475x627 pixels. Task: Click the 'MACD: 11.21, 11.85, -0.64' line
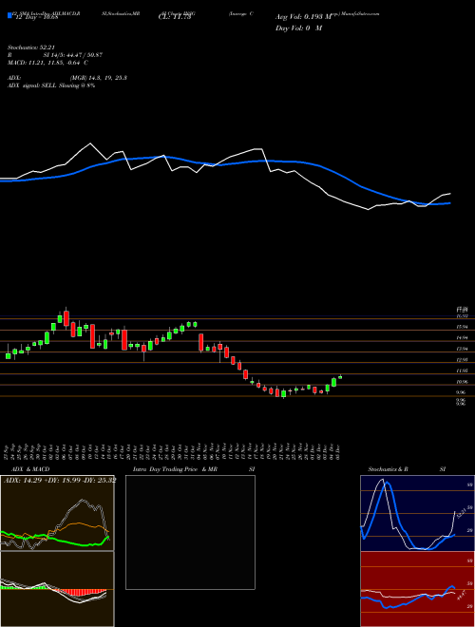(44, 63)
